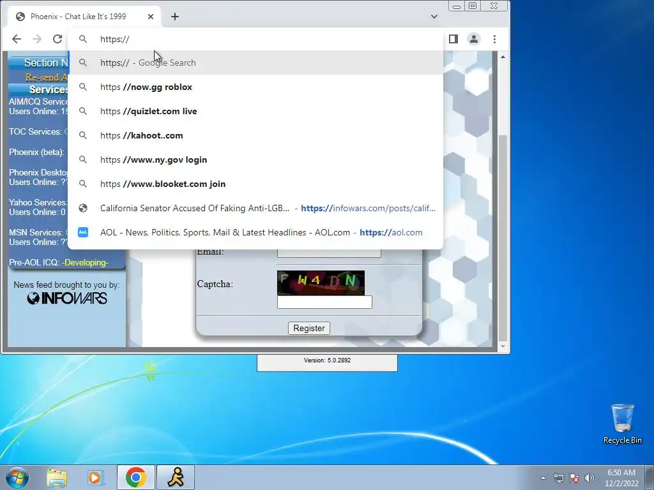Click the Captcha text input field
The image size is (654, 490).
[324, 302]
